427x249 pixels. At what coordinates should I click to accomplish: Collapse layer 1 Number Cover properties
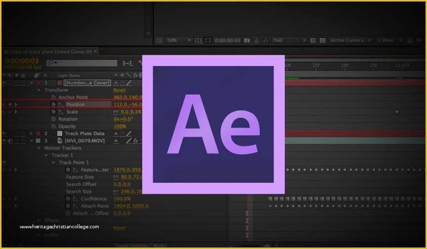32,83
